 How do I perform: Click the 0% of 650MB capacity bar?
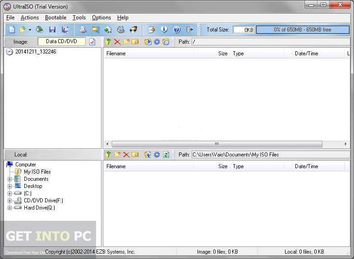pyautogui.click(x=303, y=30)
